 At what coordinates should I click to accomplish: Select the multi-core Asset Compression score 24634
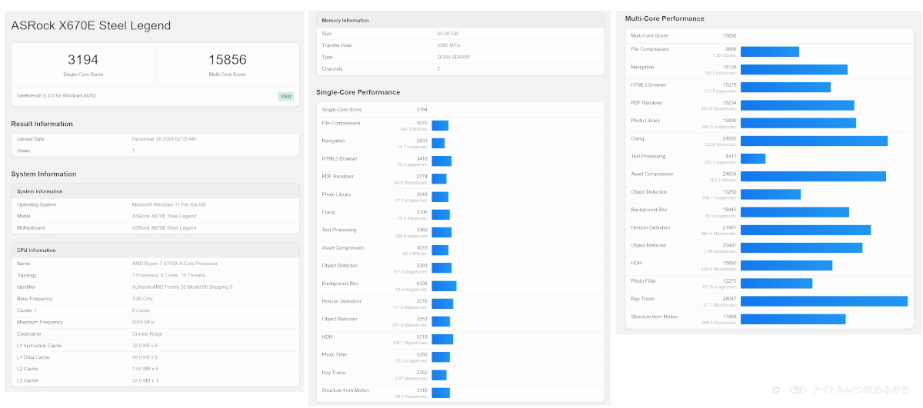point(730,174)
